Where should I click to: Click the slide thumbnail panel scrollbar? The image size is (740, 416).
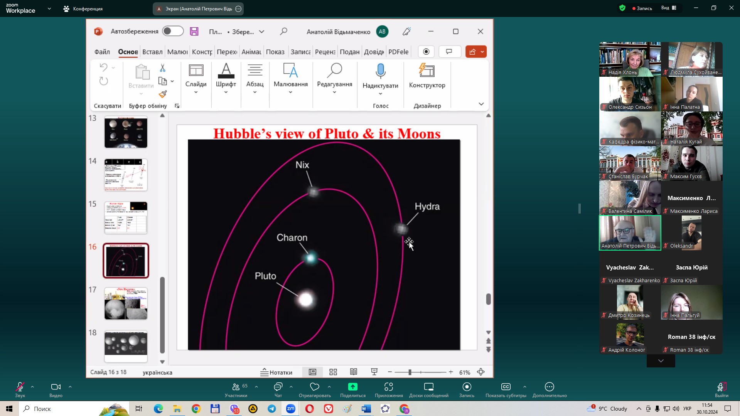point(162,315)
